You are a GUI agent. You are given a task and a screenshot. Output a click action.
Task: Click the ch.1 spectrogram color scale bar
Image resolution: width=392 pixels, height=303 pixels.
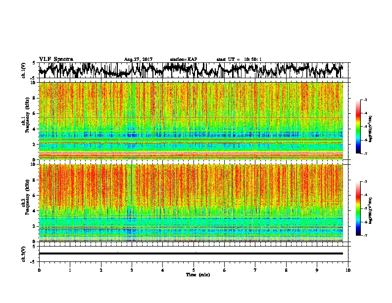(x=358, y=127)
